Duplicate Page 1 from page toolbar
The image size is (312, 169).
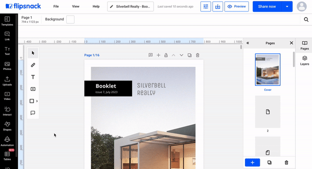190,55
